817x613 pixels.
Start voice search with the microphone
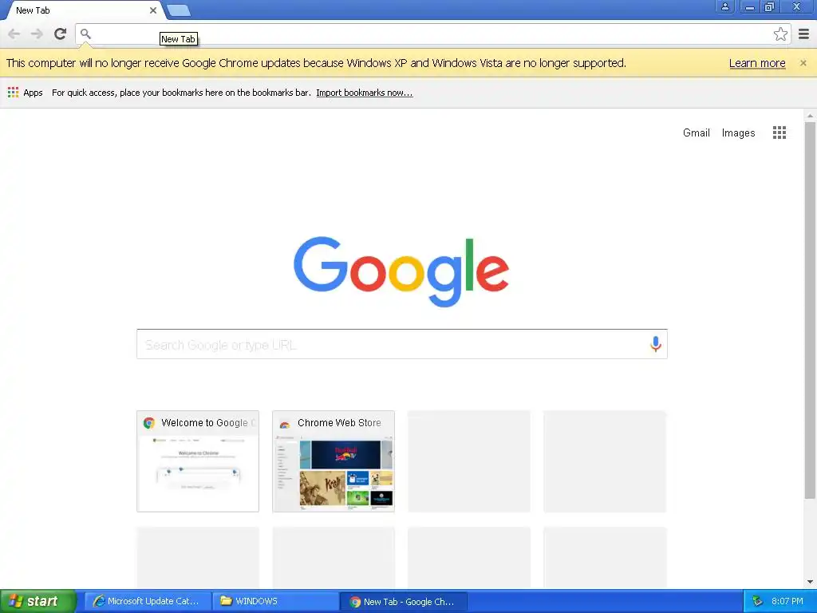pyautogui.click(x=656, y=344)
